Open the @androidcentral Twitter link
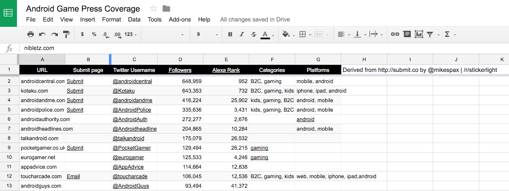The image size is (509, 191). (x=132, y=81)
